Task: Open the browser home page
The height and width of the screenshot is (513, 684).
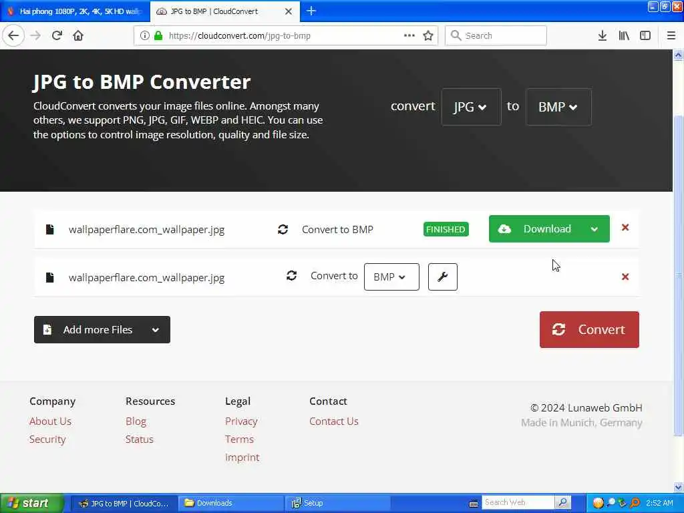Action: tap(78, 35)
